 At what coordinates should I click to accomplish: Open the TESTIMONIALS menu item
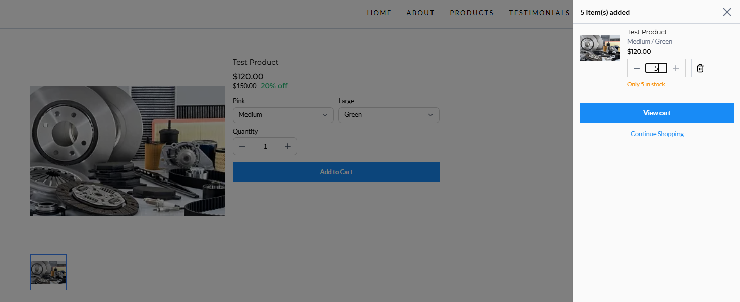click(539, 13)
